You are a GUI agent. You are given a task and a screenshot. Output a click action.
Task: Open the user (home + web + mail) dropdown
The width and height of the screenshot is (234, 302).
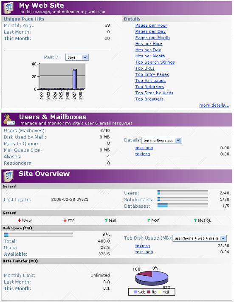pyautogui.click(x=200, y=238)
